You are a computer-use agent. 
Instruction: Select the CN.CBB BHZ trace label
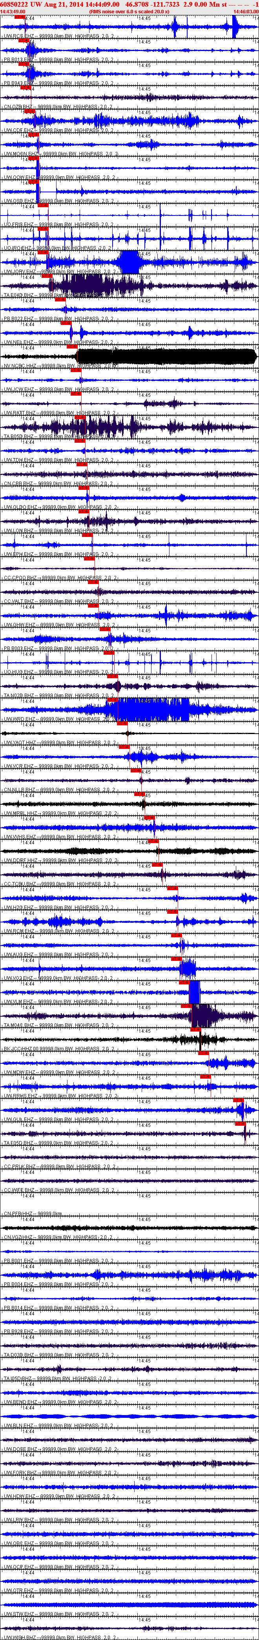point(58,484)
